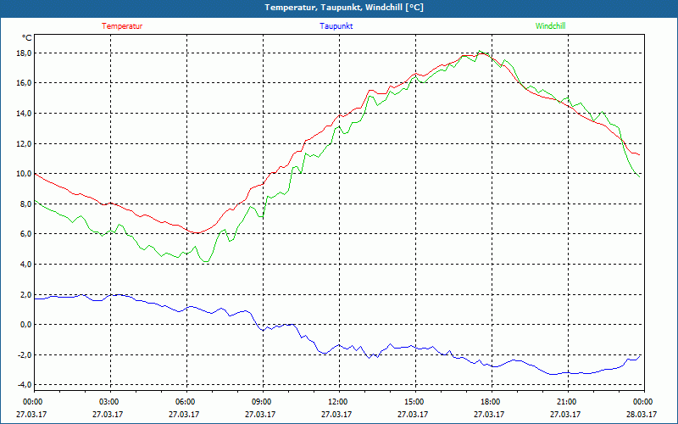Click the 21:00 time axis label

pyautogui.click(x=566, y=402)
